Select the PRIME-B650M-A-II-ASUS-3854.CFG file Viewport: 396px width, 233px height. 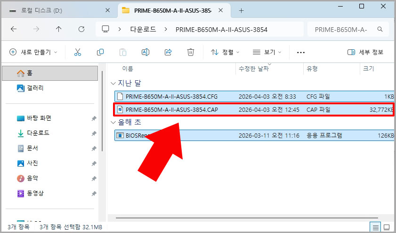click(254, 96)
